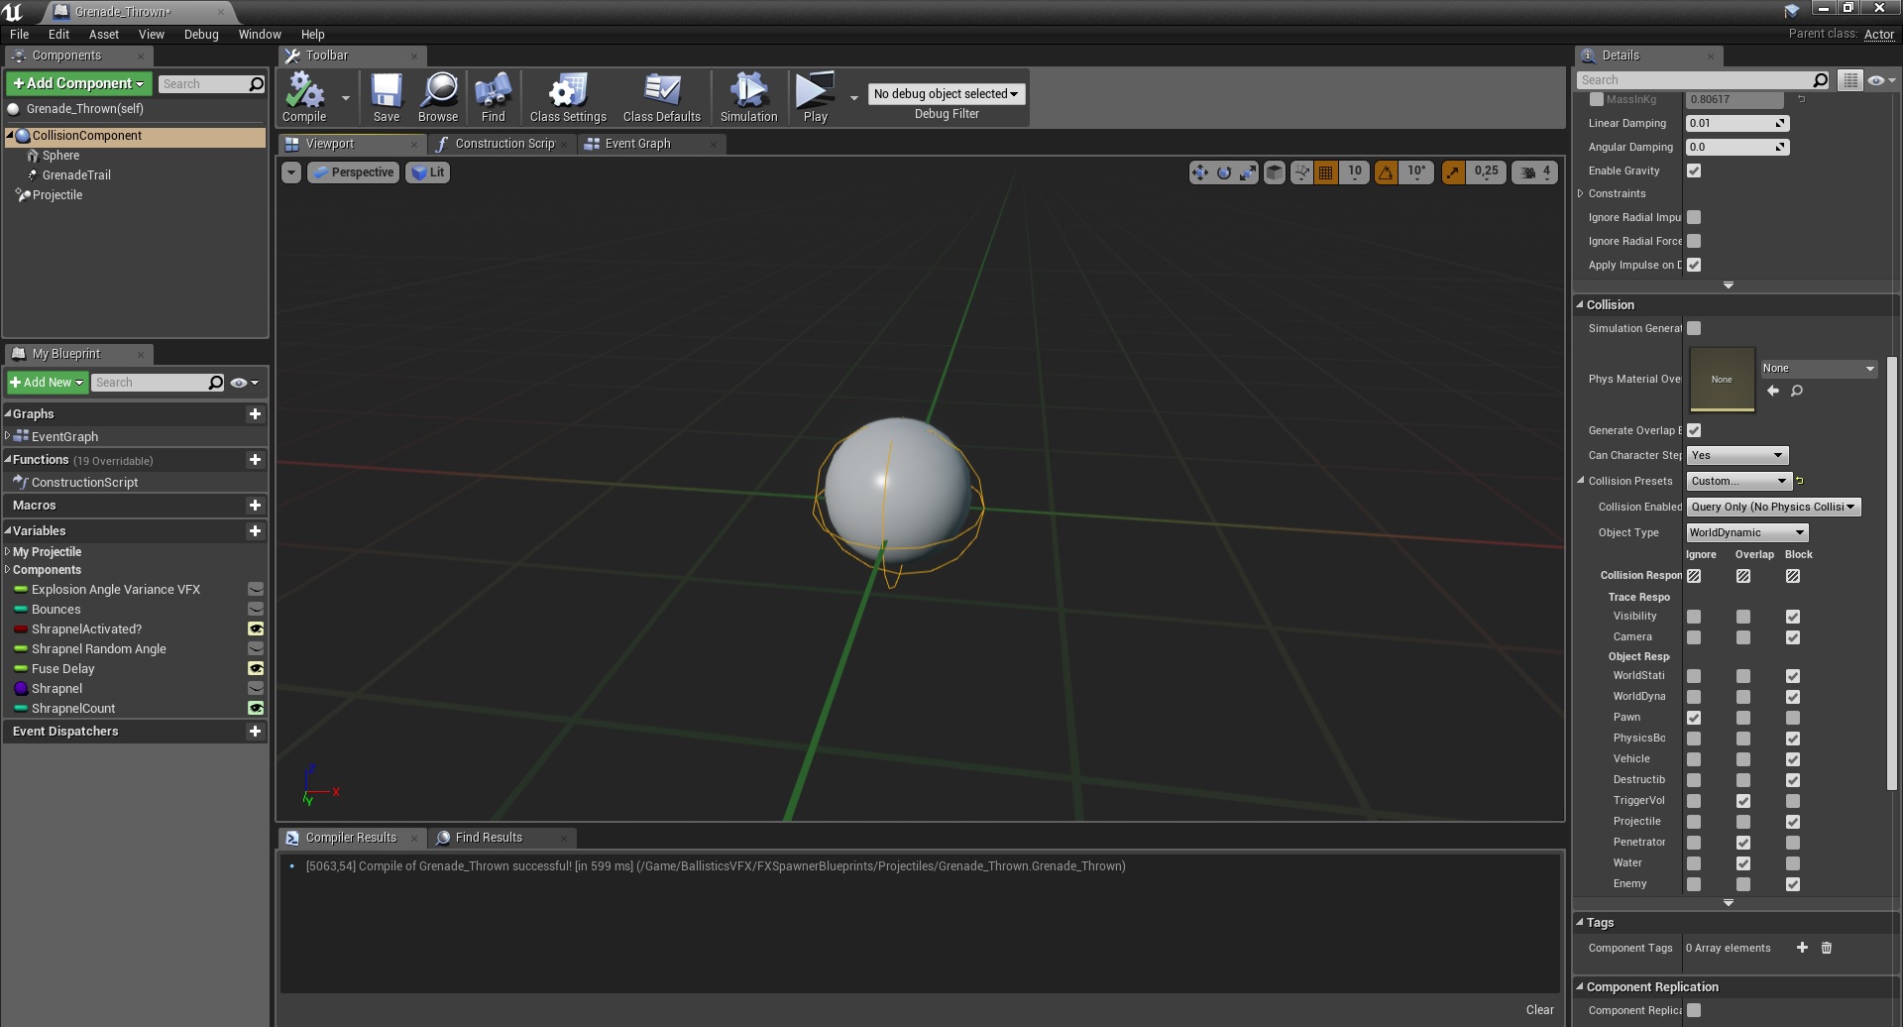This screenshot has width=1903, height=1027.
Task: Open Class Defaults
Action: 660,96
